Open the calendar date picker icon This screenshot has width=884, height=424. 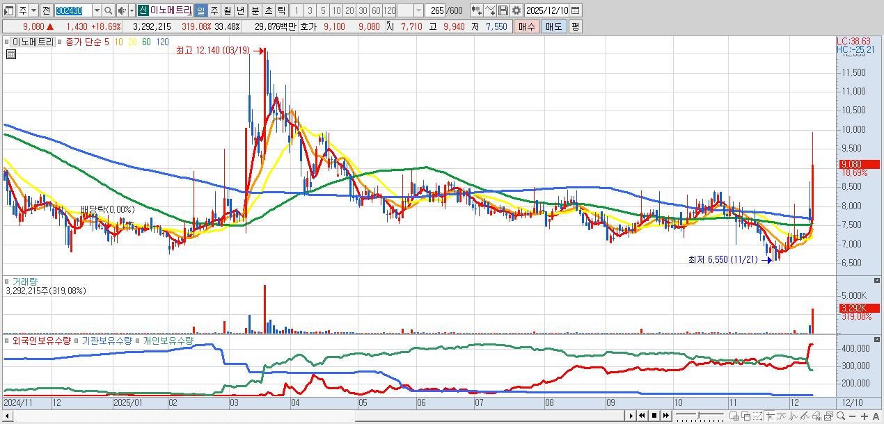point(575,10)
